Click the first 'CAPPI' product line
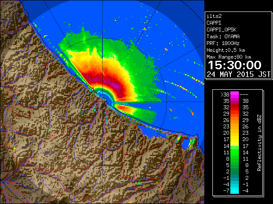 coord(214,23)
